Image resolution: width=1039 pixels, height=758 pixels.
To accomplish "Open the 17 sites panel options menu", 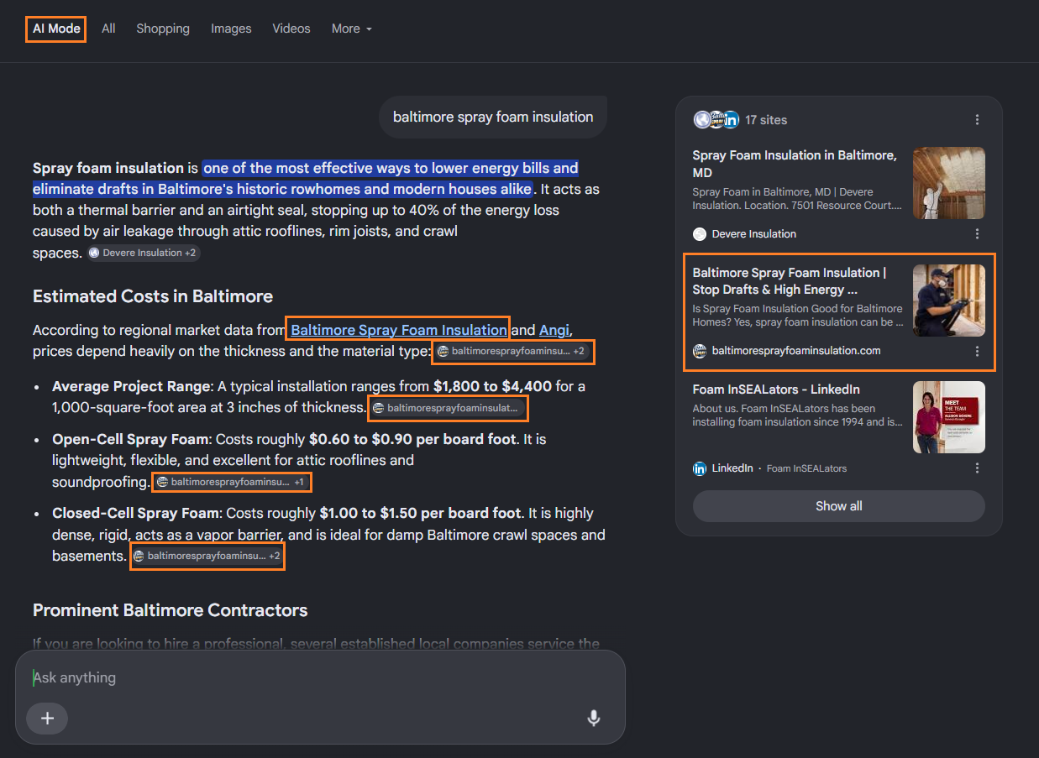I will pyautogui.click(x=977, y=120).
